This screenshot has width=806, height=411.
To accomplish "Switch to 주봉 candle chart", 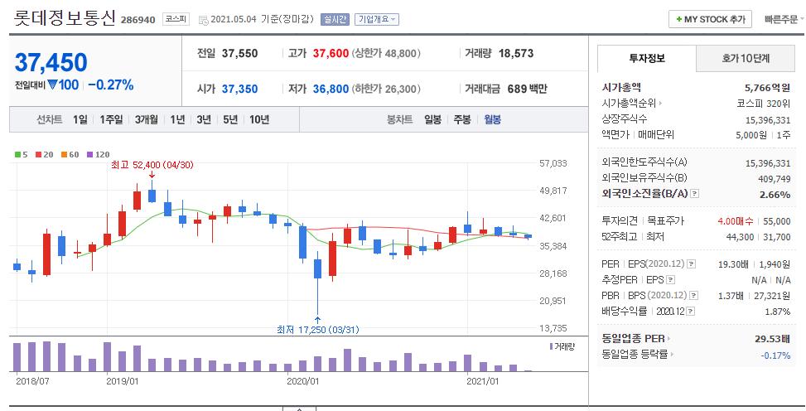I will 462,119.
